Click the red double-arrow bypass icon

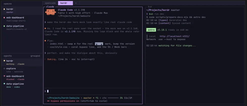pyautogui.click(x=48, y=101)
